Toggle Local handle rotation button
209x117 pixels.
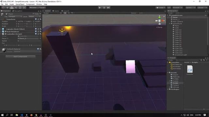tap(42, 8)
